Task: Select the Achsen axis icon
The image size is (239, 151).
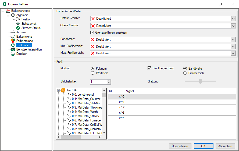Action: click(x=13, y=32)
